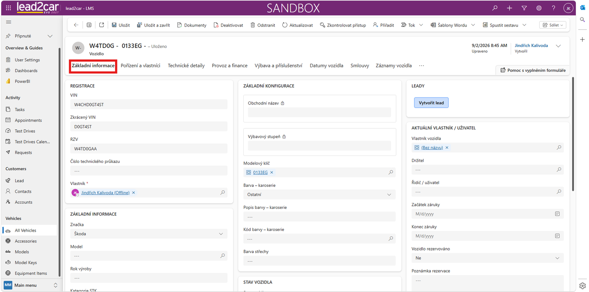Open Barva – karoserie dropdown
The width and height of the screenshot is (589, 292).
320,195
